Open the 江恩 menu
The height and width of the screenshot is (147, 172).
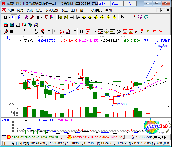39,10
